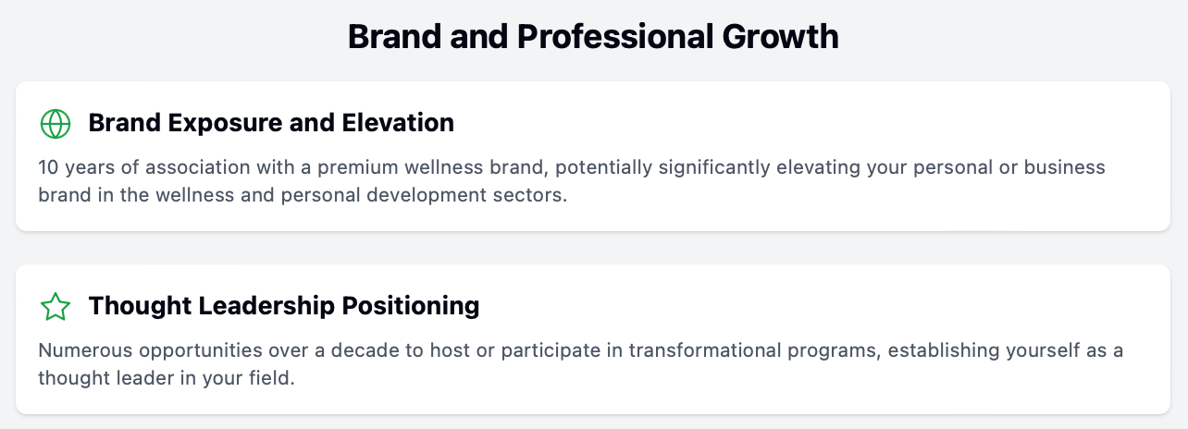Select the Thought Leadership Positioning title
The width and height of the screenshot is (1188, 429).
point(284,305)
